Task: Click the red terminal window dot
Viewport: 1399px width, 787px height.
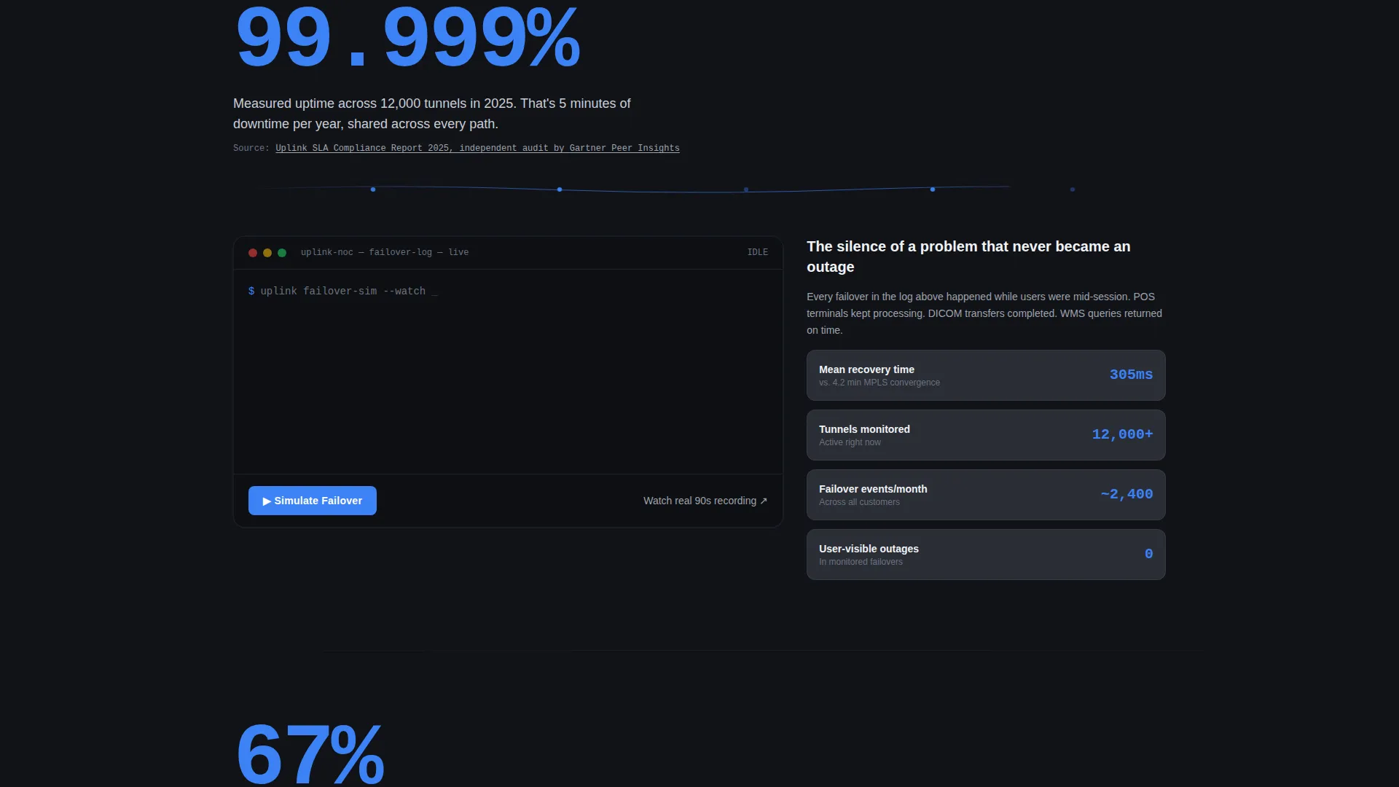Action: click(x=253, y=253)
